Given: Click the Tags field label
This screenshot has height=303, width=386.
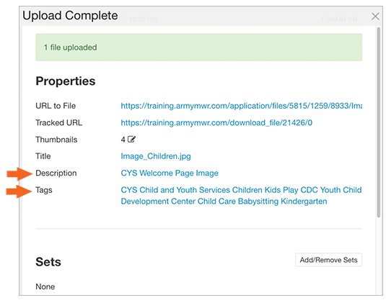Looking at the screenshot, I should (x=44, y=190).
